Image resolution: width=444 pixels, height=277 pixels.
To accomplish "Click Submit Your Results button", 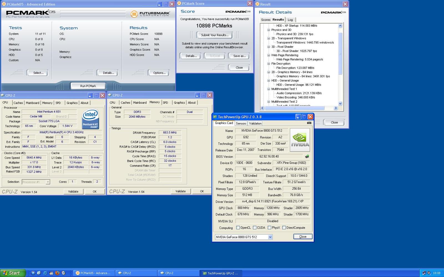I will (215, 35).
